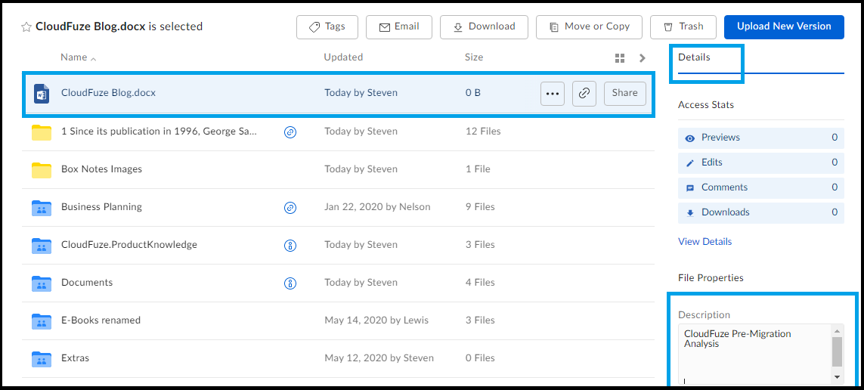Collapse the details sidebar with arrow
The height and width of the screenshot is (390, 864).
(642, 58)
